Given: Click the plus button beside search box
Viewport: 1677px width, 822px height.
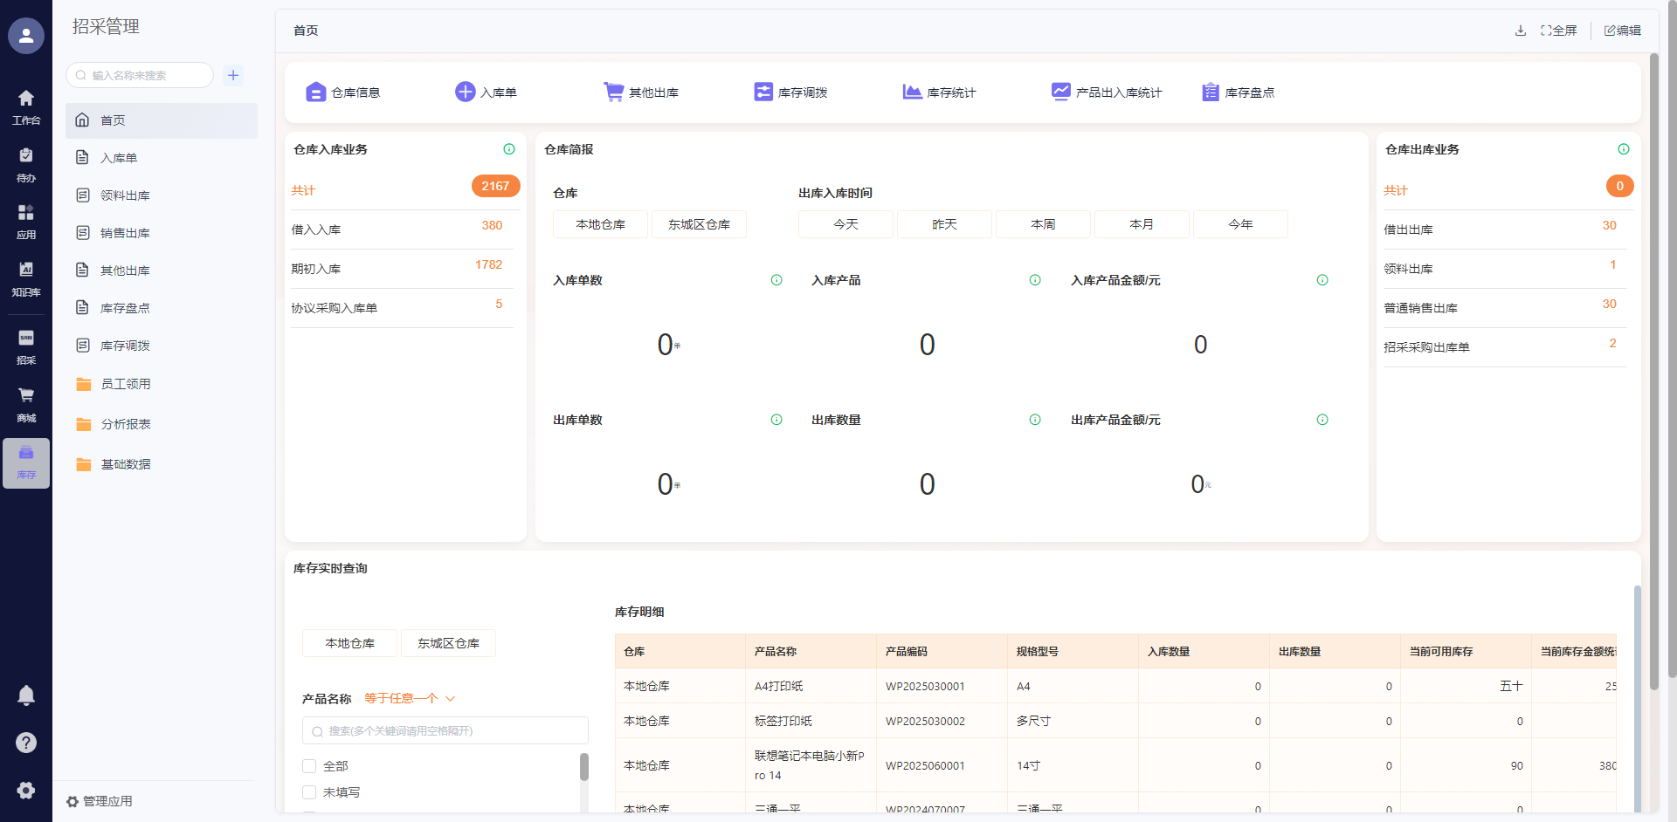Looking at the screenshot, I should [233, 75].
